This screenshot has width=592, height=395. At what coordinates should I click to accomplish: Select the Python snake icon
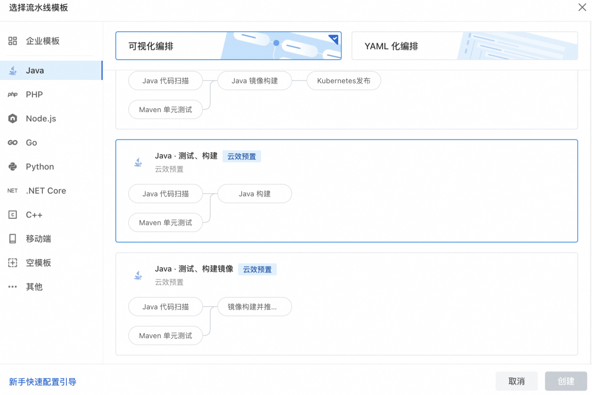click(x=13, y=167)
